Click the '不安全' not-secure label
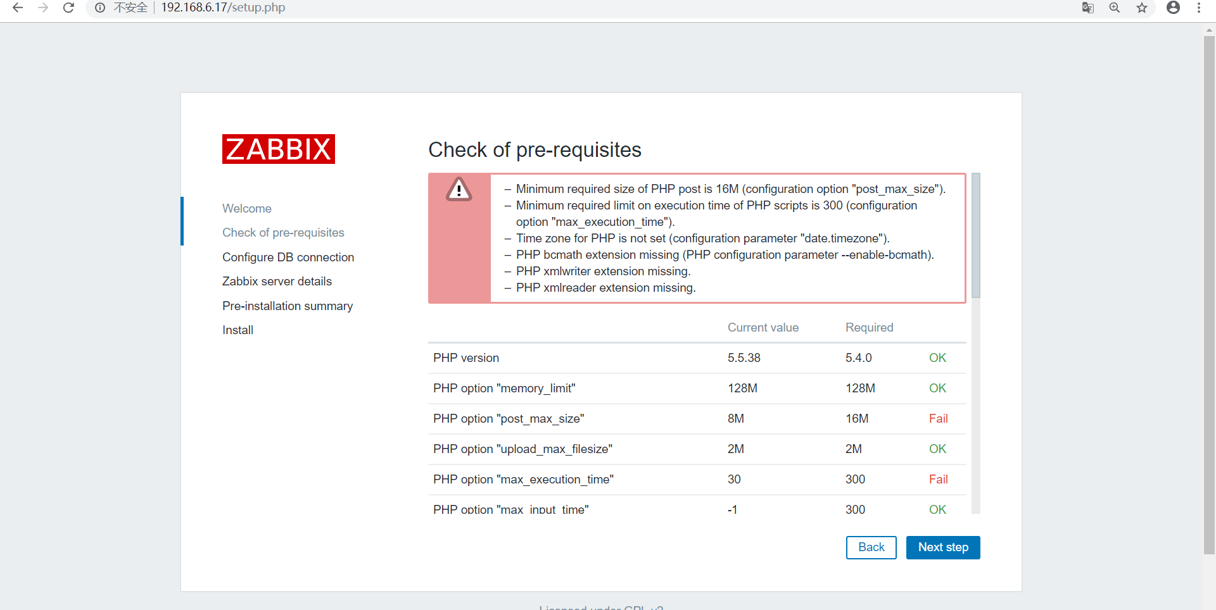The image size is (1216, 610). point(130,8)
